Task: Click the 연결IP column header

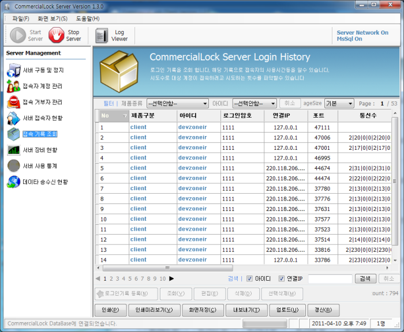Action: pyautogui.click(x=286, y=115)
